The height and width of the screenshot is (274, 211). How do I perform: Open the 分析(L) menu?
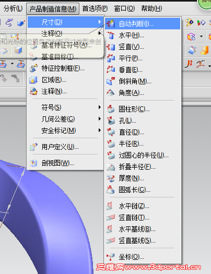[13, 8]
